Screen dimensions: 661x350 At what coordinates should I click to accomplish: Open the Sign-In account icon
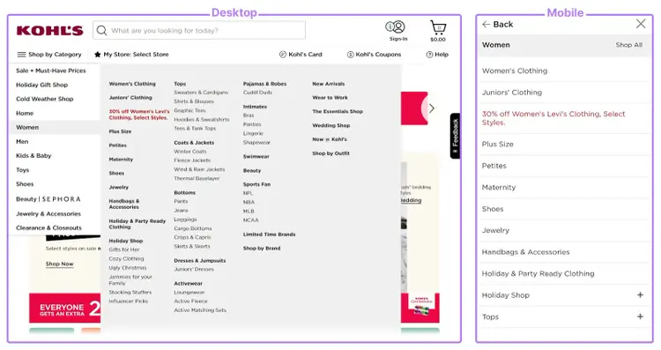tap(396, 27)
